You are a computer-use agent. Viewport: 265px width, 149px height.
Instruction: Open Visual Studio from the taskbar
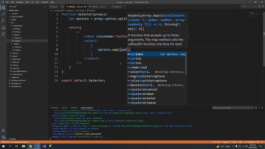pos(44,146)
